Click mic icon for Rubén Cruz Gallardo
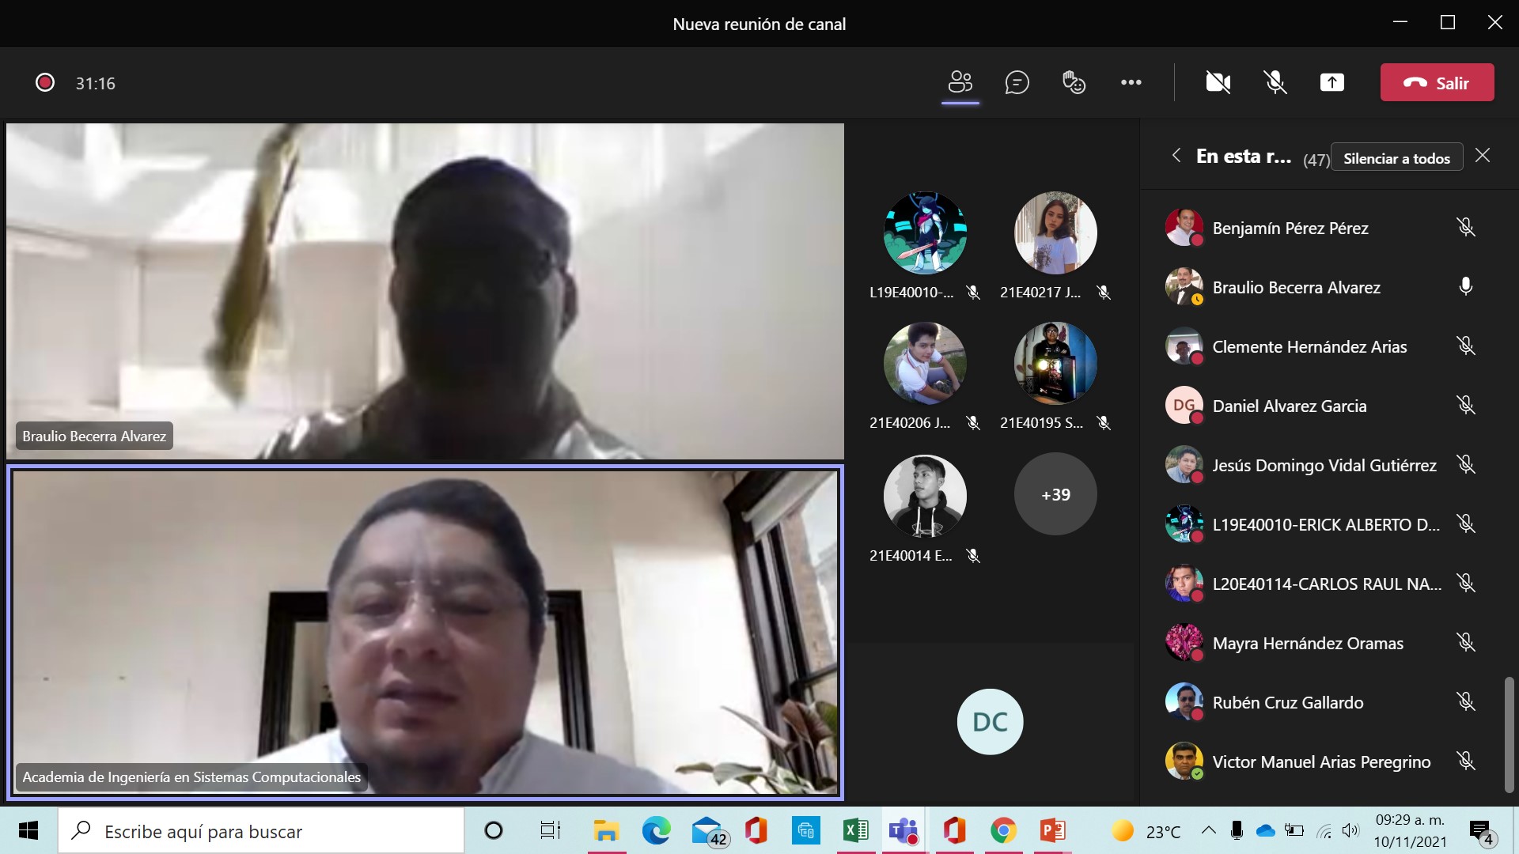Image resolution: width=1519 pixels, height=854 pixels. [1466, 702]
